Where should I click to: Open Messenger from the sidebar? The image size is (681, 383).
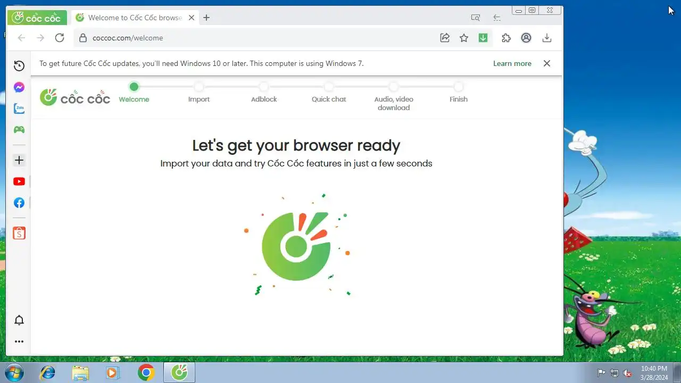(x=19, y=87)
